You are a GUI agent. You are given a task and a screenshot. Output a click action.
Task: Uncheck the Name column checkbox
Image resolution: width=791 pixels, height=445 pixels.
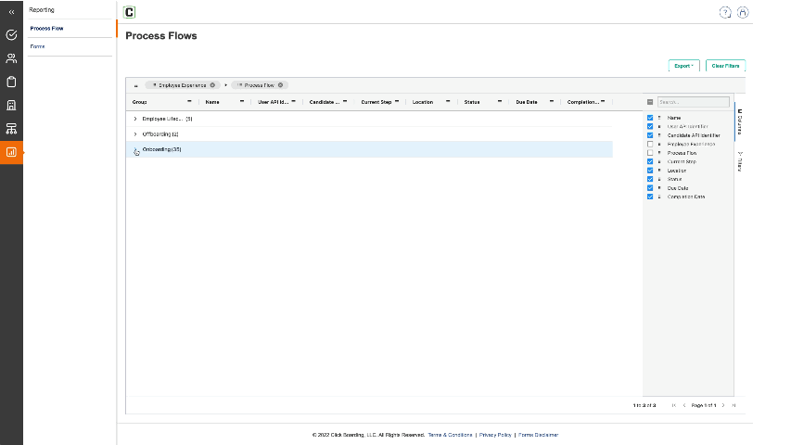(650, 118)
